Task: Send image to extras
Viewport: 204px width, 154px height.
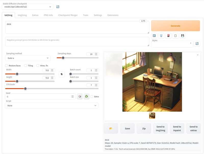Action: (x=194, y=129)
